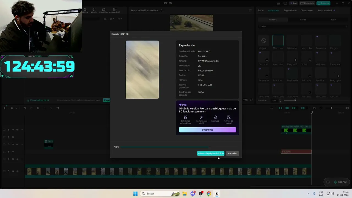Open the Plantillas media category
Image resolution: width=352 pixels, height=198 pixels.
pyautogui.click(x=103, y=10)
